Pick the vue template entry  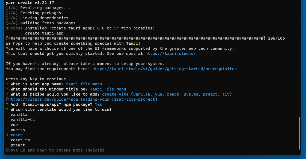click(x=14, y=125)
